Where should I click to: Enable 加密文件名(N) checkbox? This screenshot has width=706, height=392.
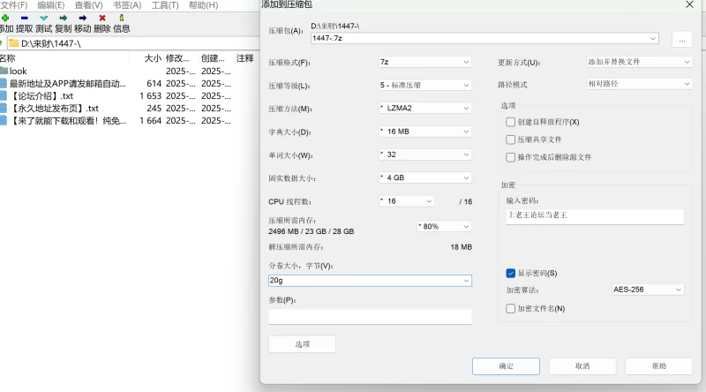[510, 309]
